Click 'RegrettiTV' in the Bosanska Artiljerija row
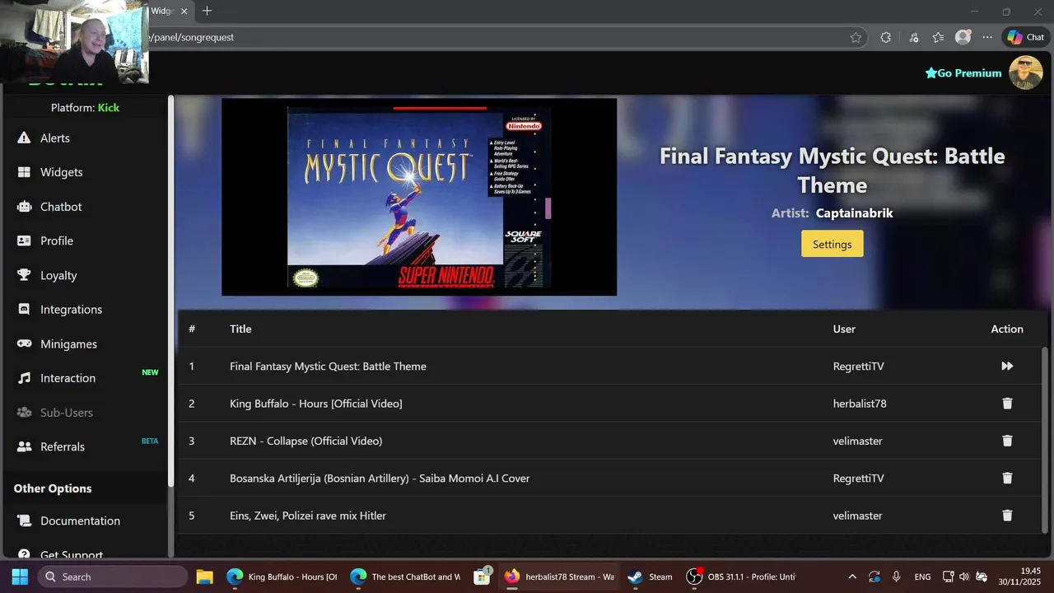1054x593 pixels. click(858, 478)
